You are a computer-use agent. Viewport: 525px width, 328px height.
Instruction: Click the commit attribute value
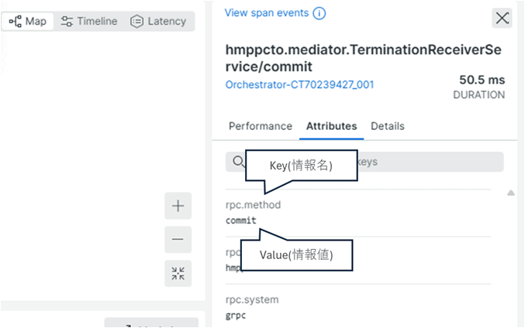click(x=241, y=220)
